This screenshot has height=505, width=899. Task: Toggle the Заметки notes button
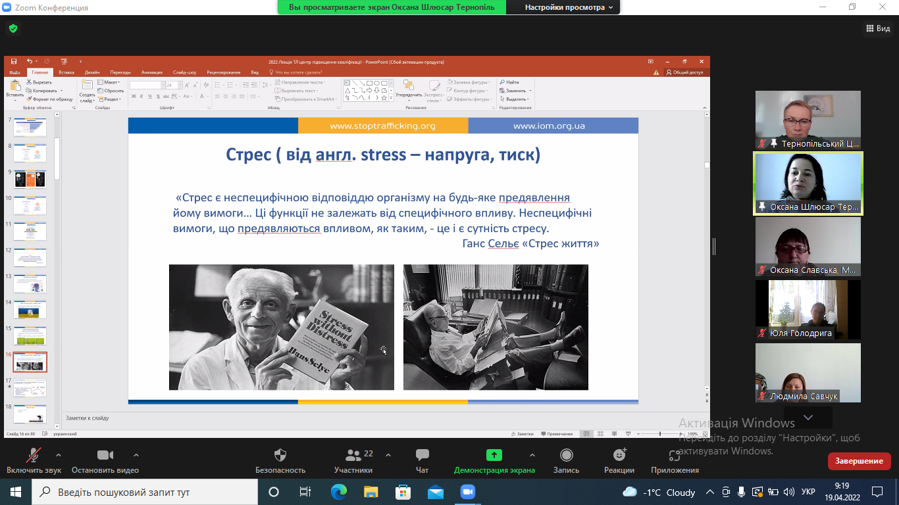pyautogui.click(x=523, y=434)
